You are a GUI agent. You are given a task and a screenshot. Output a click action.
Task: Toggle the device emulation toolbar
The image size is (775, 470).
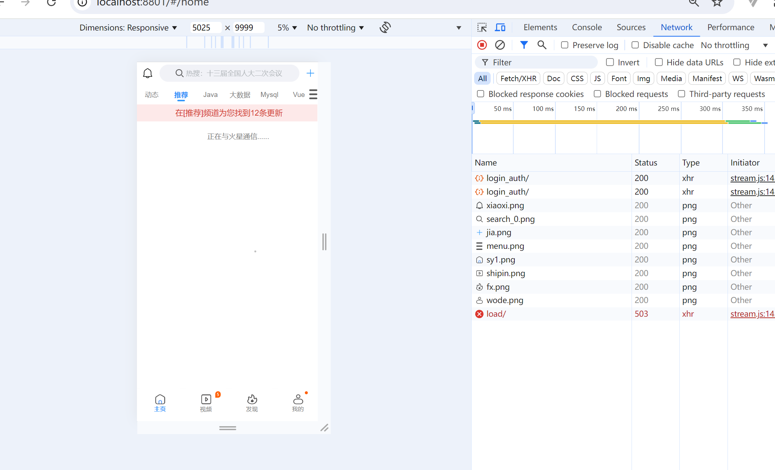pyautogui.click(x=500, y=27)
